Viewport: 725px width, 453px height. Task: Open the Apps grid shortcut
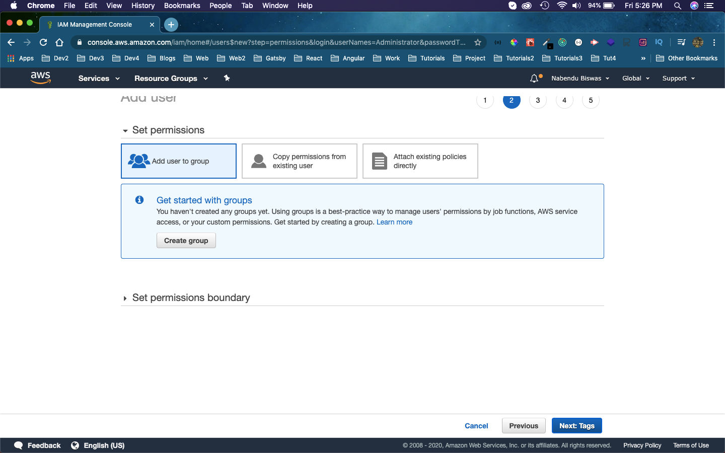(21, 58)
